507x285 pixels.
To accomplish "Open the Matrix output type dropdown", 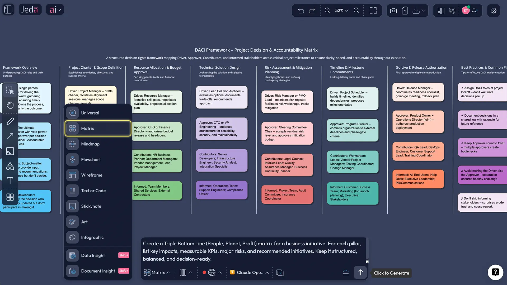I will [x=157, y=272].
